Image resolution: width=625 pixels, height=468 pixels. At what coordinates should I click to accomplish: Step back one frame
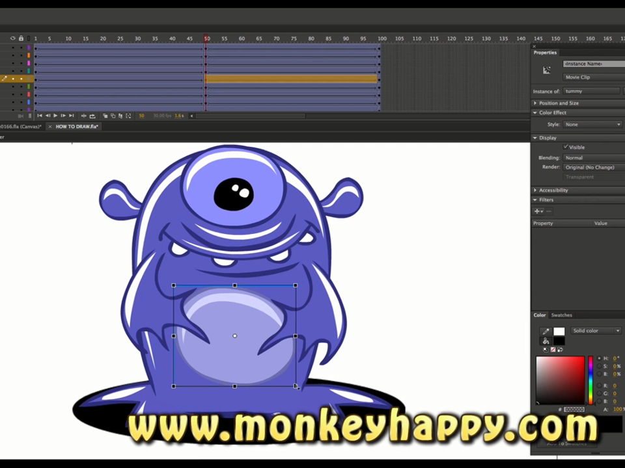[x=48, y=116]
